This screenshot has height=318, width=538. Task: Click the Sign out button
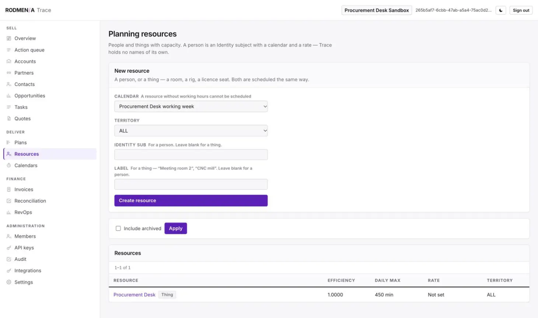(521, 10)
